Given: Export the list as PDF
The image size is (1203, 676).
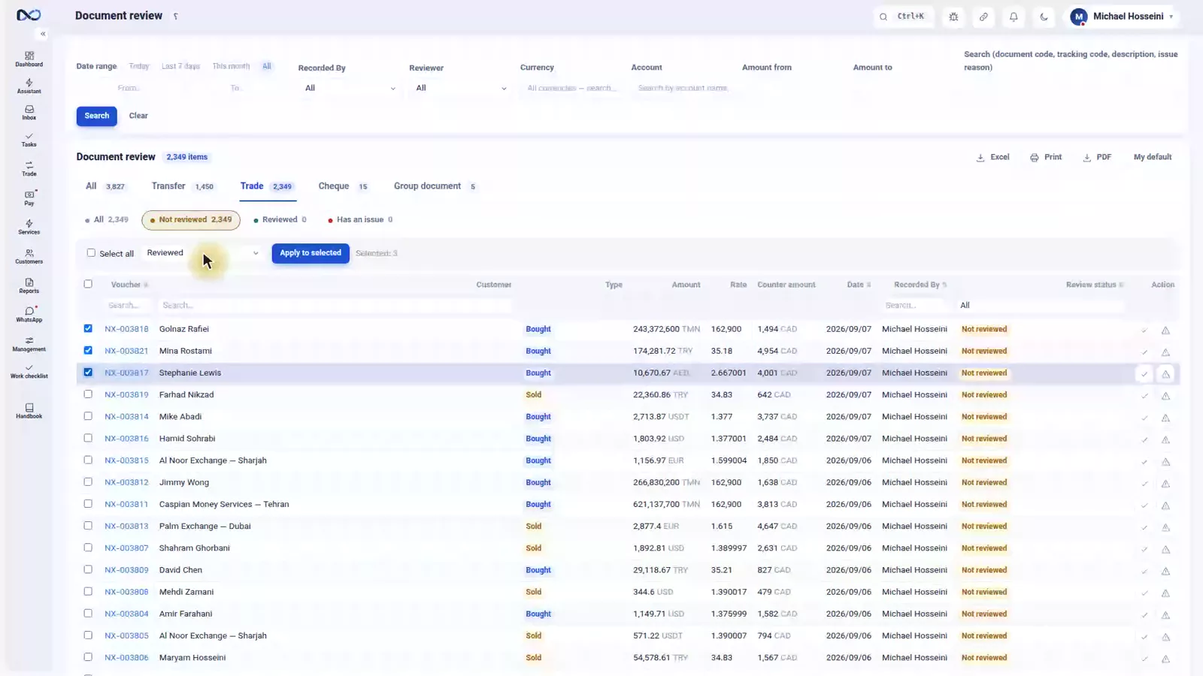Looking at the screenshot, I should [x=1097, y=157].
